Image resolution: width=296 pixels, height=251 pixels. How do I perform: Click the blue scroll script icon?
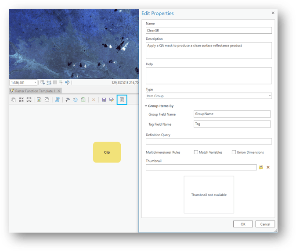pos(58,99)
